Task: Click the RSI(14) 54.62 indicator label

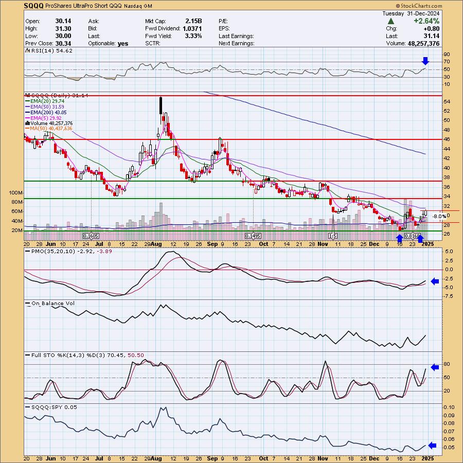Action: tap(51, 51)
